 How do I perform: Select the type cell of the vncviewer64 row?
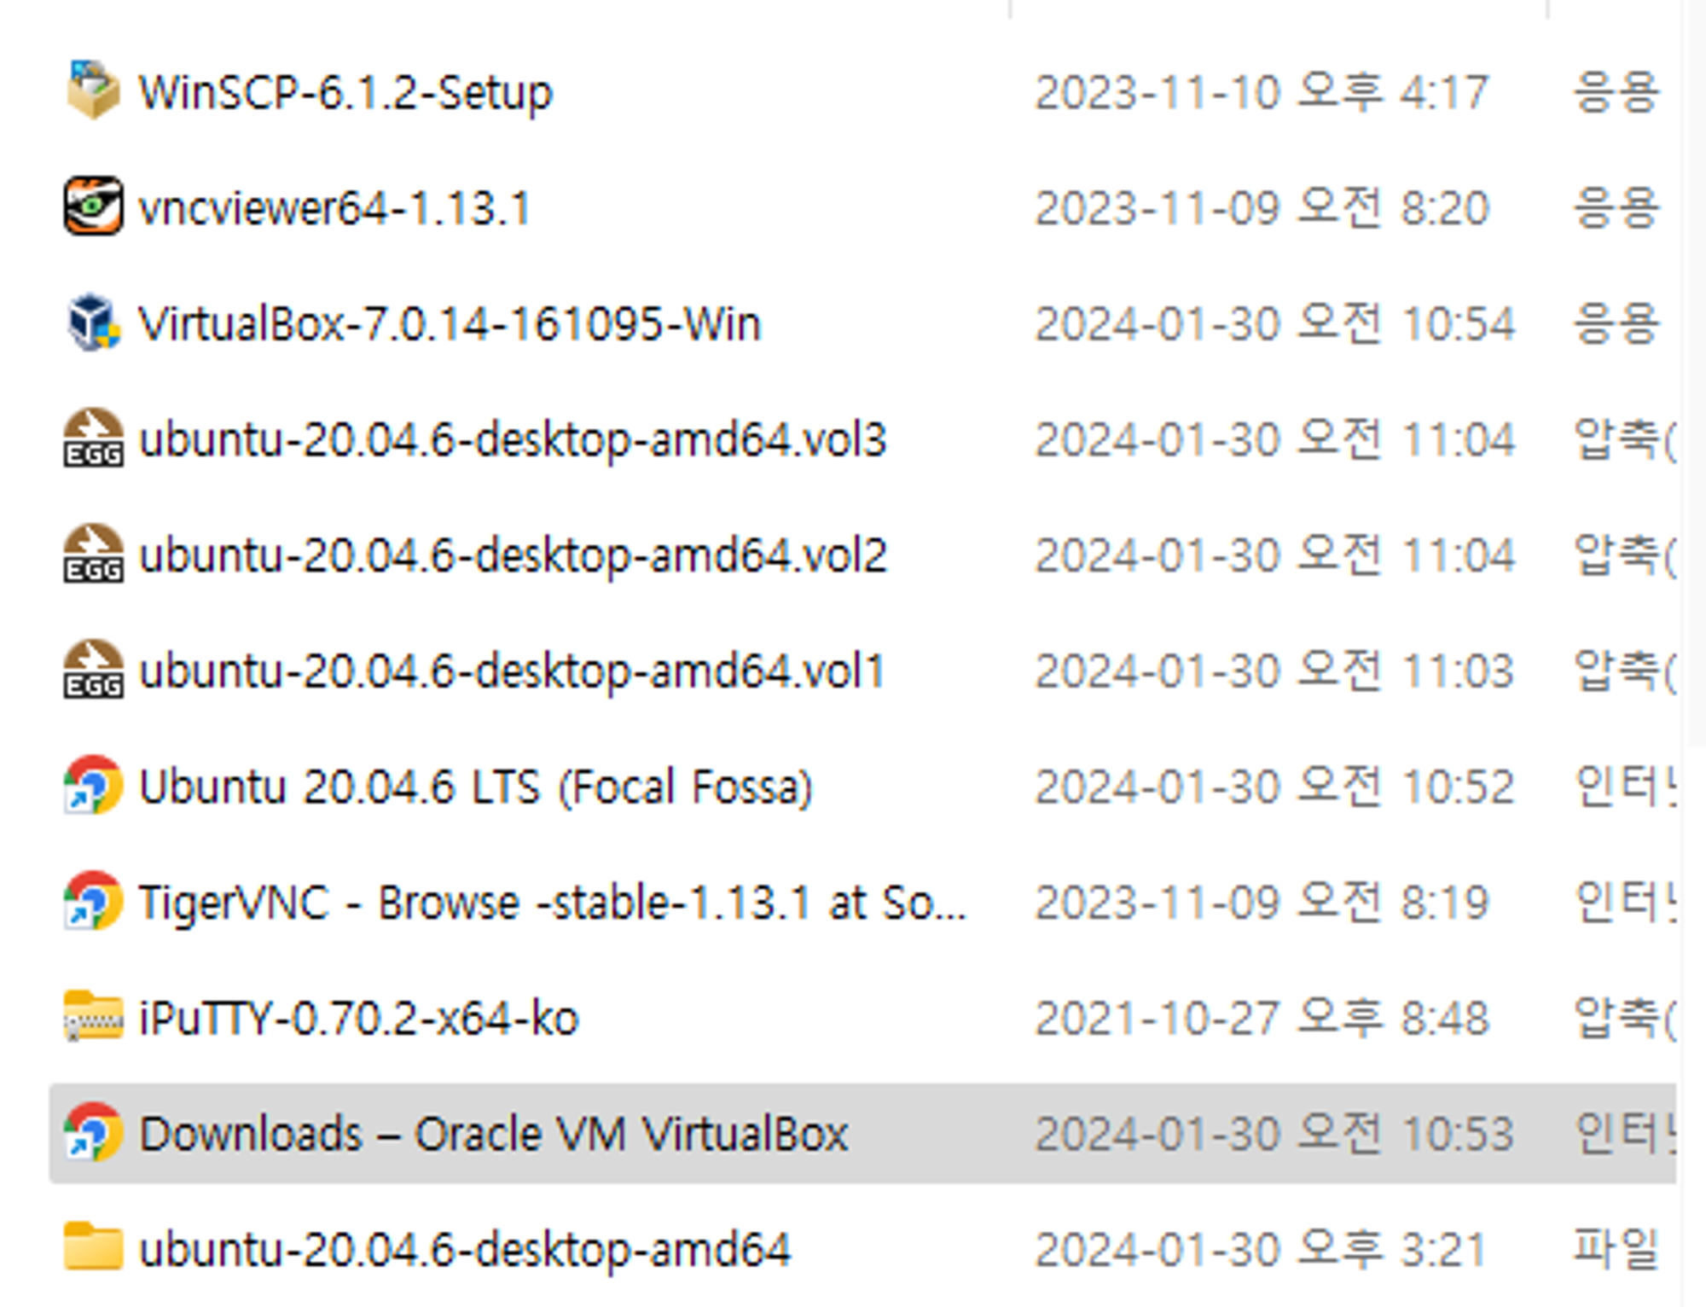(1616, 207)
